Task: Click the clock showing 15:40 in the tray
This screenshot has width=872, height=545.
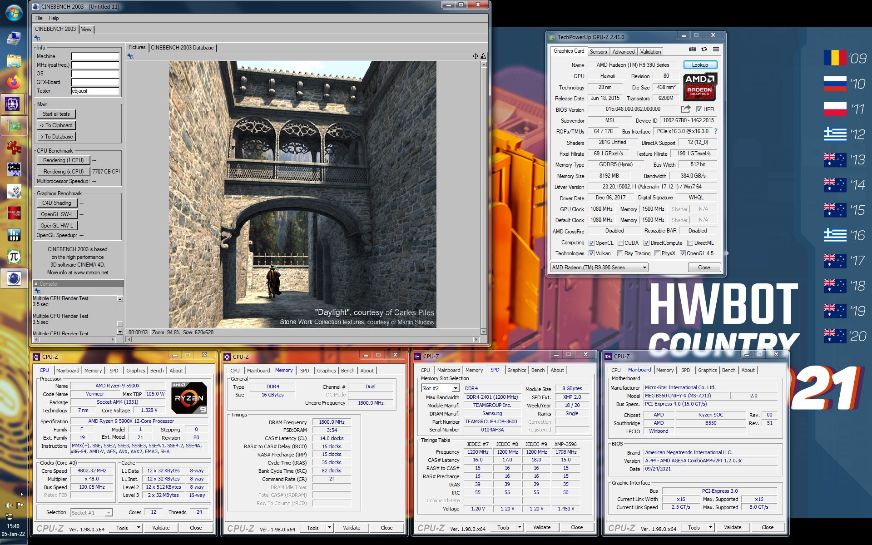Action: click(x=13, y=526)
